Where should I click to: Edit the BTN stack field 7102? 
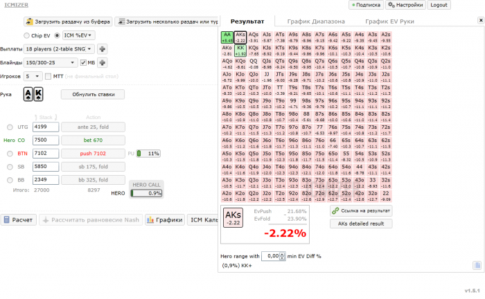coord(46,154)
